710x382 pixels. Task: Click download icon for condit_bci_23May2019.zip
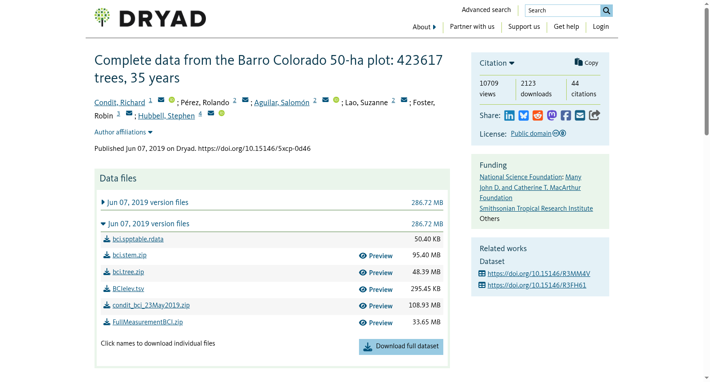click(x=107, y=305)
